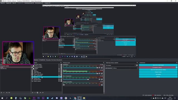This screenshot has height=100, width=178.
Task: Open the Инструменты menu
Action: point(39,3)
